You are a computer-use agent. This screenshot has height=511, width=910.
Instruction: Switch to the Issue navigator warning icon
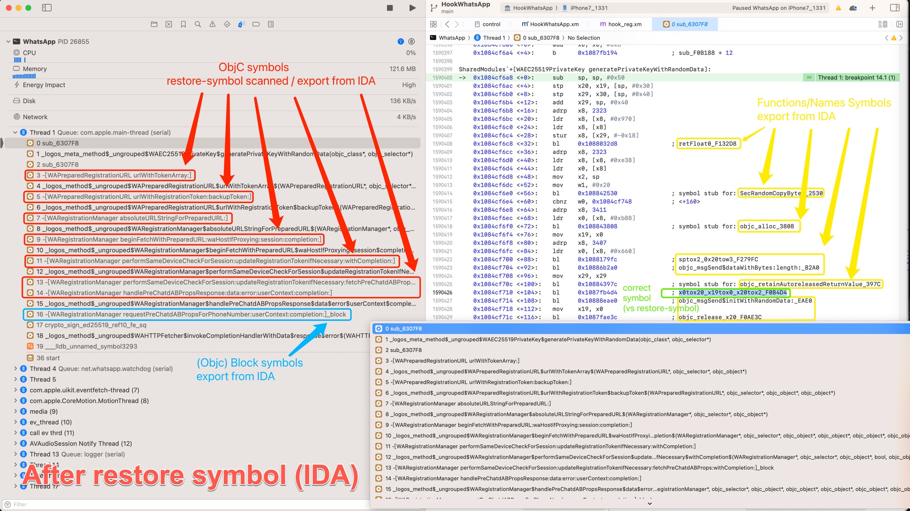pos(212,24)
